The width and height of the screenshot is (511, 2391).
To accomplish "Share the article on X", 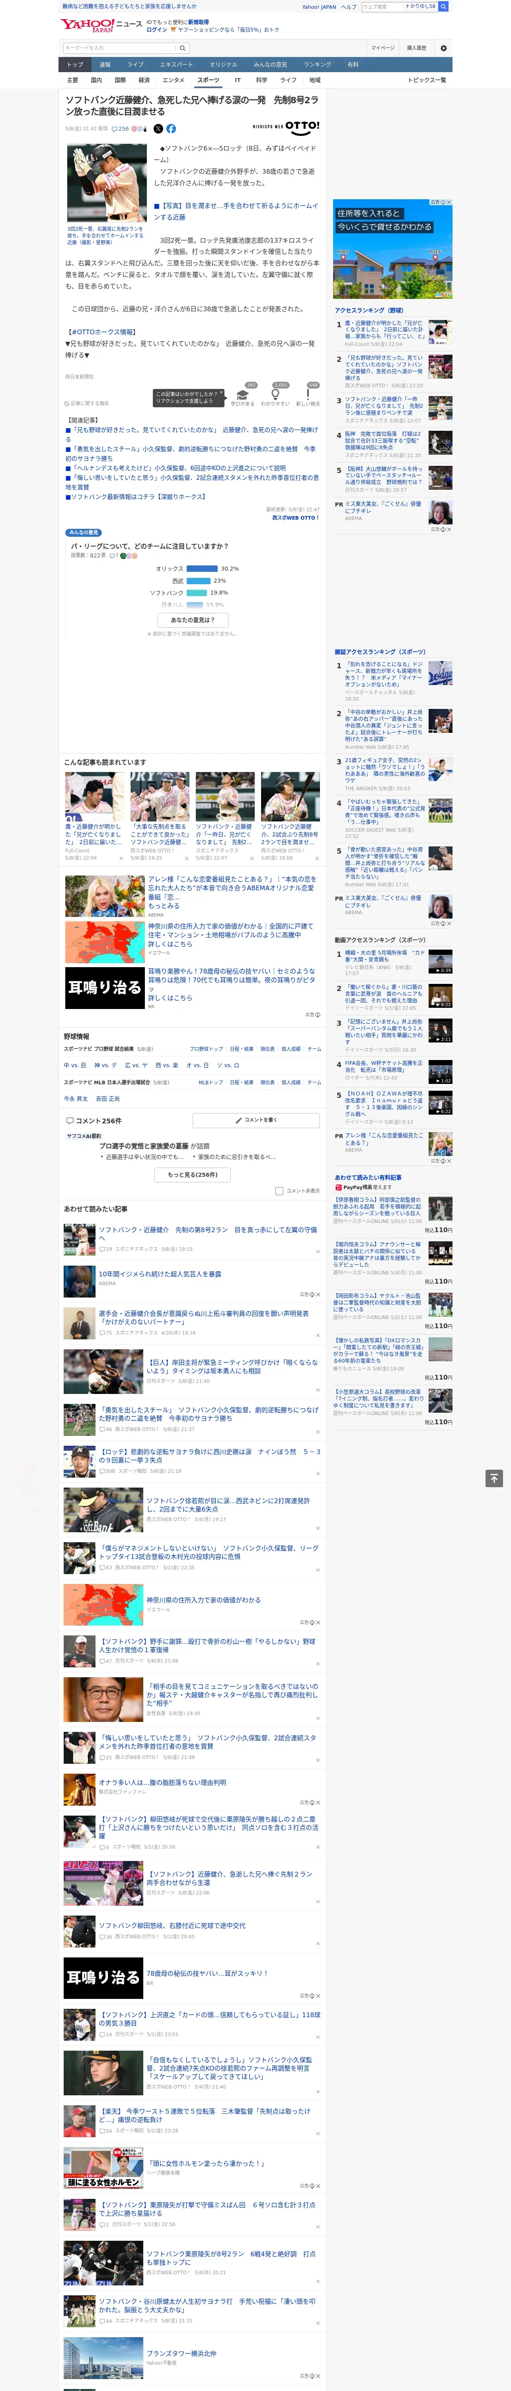I will point(158,129).
